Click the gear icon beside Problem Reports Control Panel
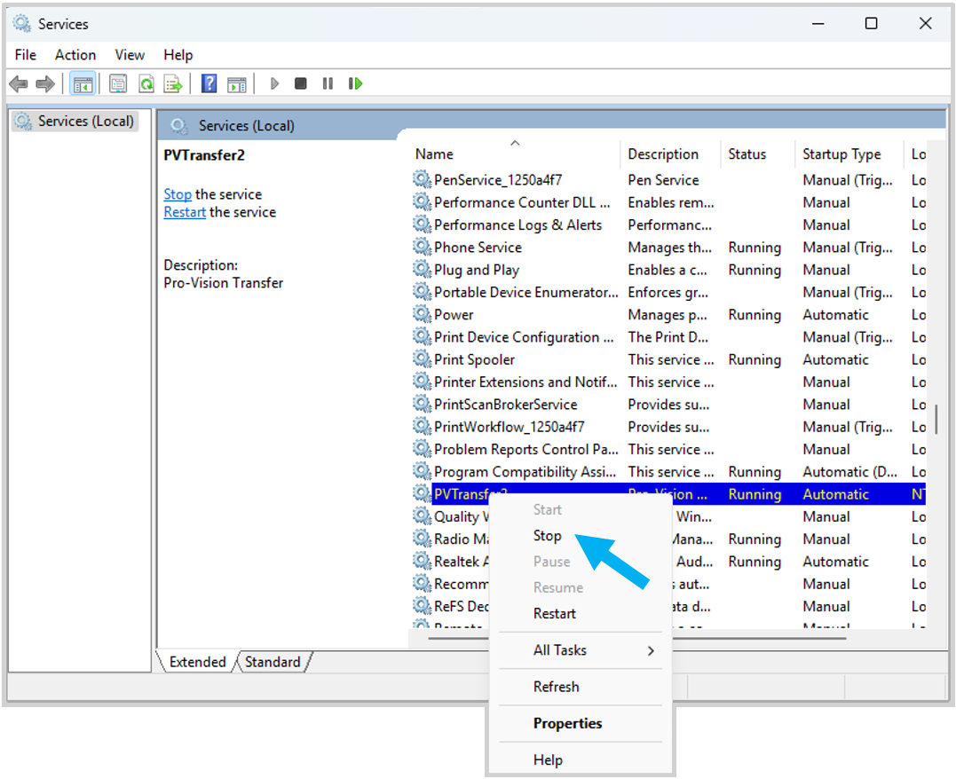956x779 pixels. pos(422,449)
